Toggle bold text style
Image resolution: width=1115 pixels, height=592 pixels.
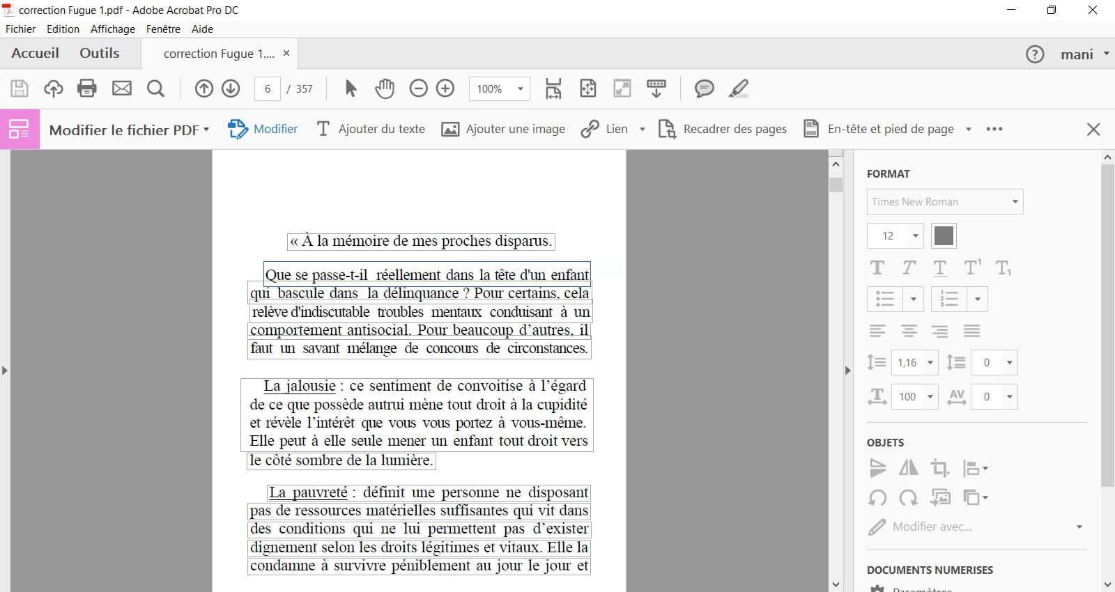[877, 268]
